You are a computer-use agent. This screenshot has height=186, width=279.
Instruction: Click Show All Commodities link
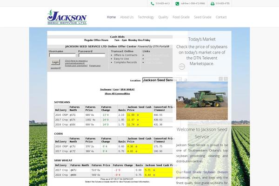point(117,93)
